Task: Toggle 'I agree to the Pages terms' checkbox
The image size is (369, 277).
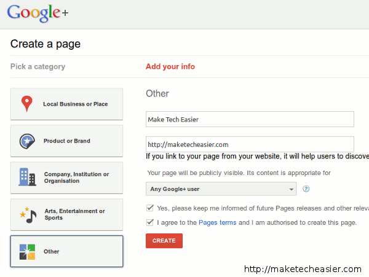Action: [150, 222]
